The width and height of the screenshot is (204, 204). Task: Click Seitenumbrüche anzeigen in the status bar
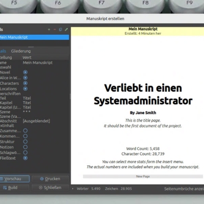184,189
